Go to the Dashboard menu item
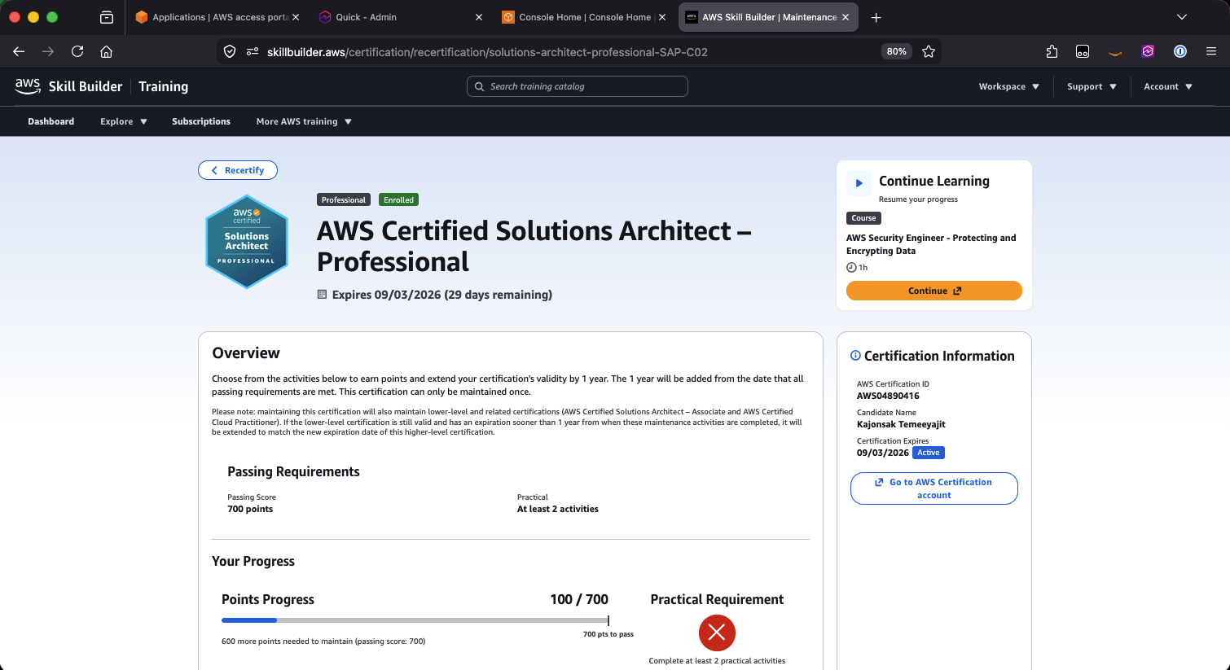The image size is (1230, 670). point(51,121)
